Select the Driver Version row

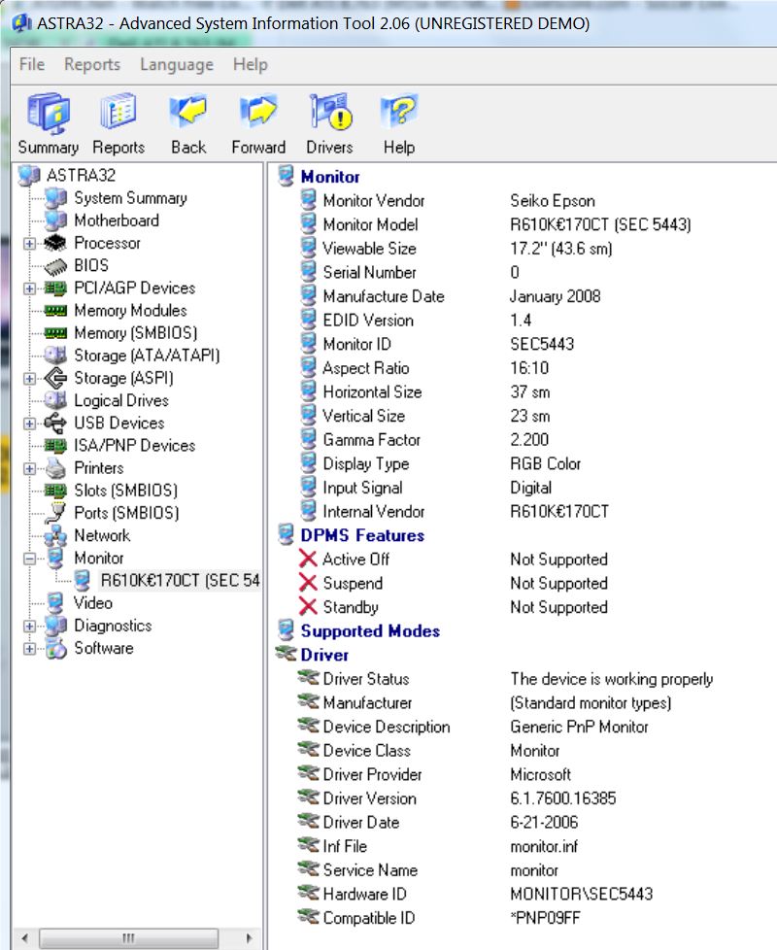coord(369,798)
